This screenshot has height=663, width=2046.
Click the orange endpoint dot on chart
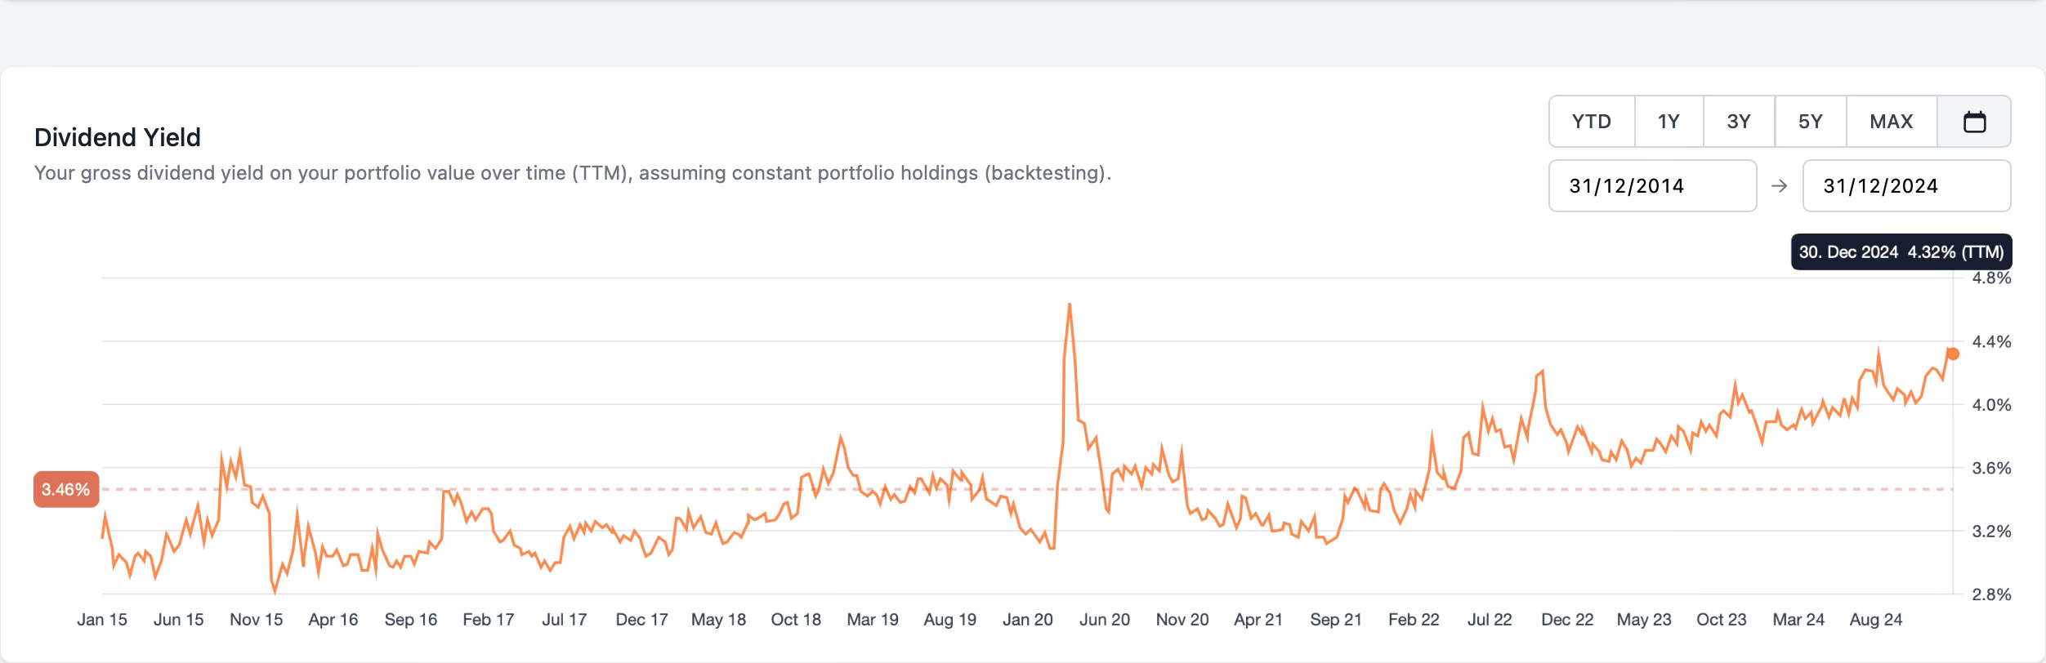tap(1953, 354)
